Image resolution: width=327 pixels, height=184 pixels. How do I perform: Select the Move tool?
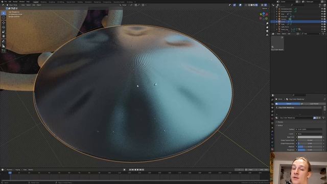pyautogui.click(x=4, y=22)
